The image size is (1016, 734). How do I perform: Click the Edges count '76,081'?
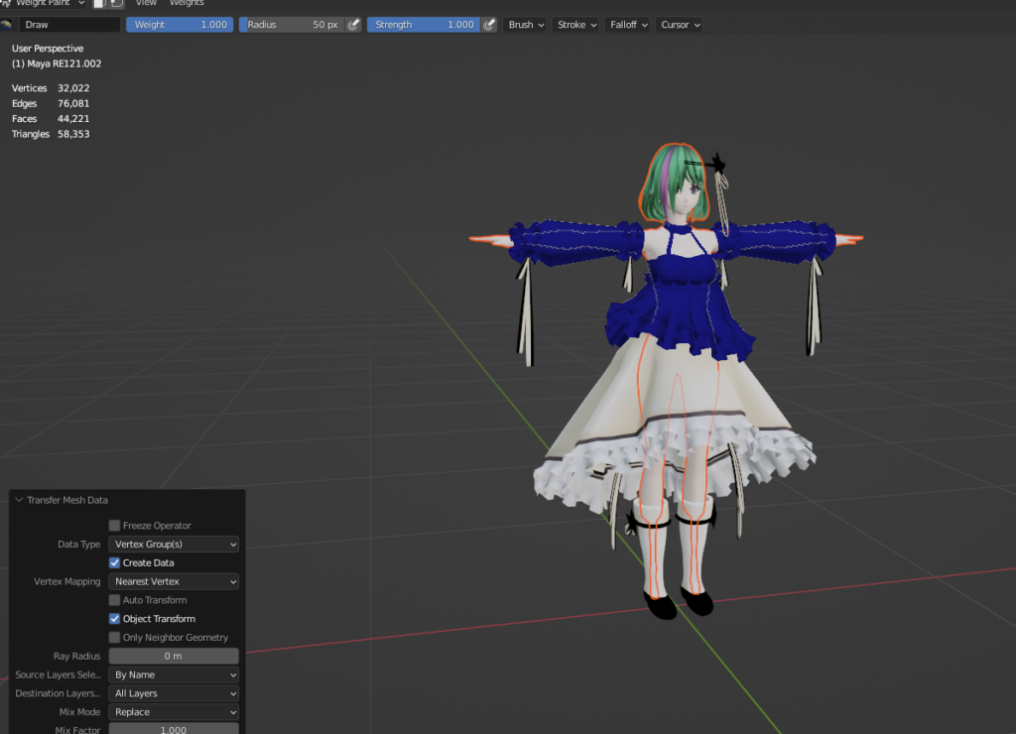coord(73,104)
